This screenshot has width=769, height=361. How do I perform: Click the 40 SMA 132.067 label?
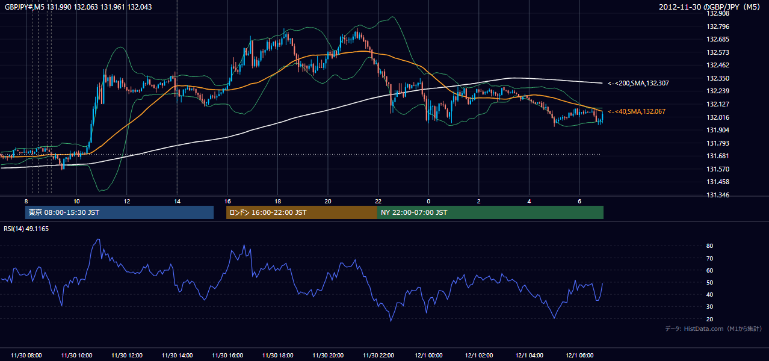pos(637,111)
